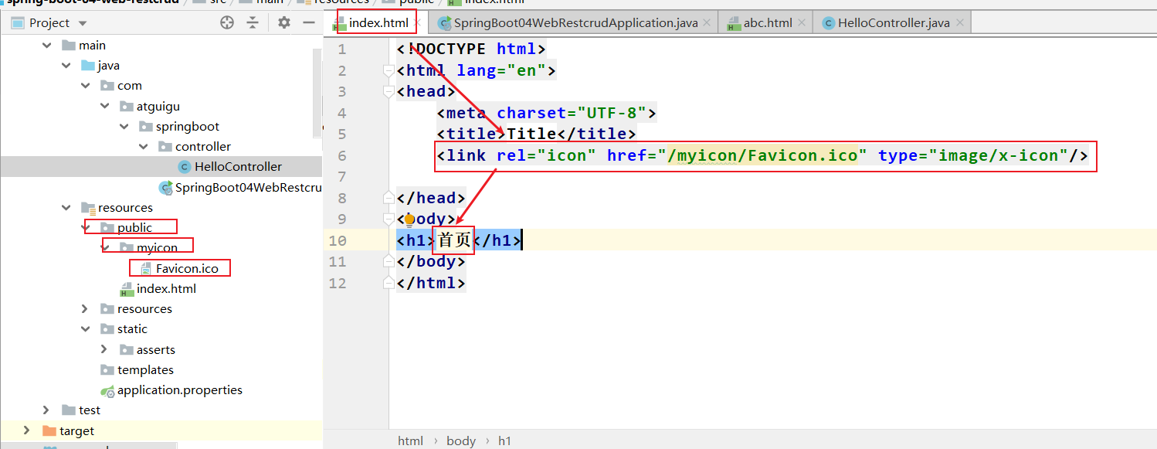Click line number 6 in the gutter
Viewport: 1157px width, 449px height.
pos(341,155)
